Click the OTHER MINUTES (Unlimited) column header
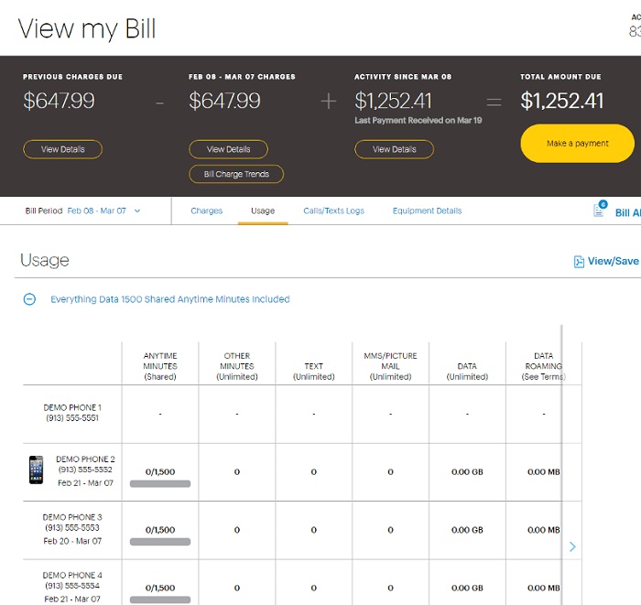This screenshot has height=605, width=641. pyautogui.click(x=237, y=366)
